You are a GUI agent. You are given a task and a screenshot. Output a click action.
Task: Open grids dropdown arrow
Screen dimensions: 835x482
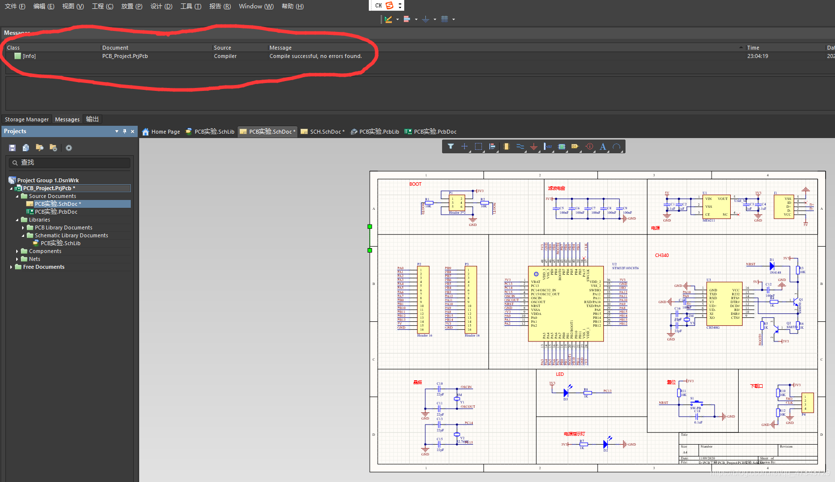(x=453, y=20)
